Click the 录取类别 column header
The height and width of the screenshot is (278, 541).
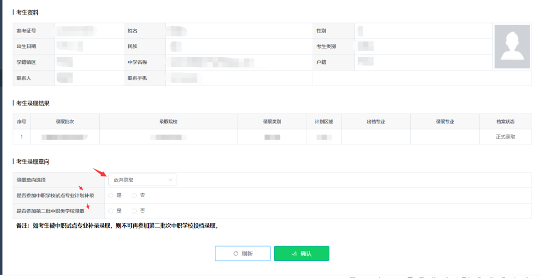coord(272,121)
